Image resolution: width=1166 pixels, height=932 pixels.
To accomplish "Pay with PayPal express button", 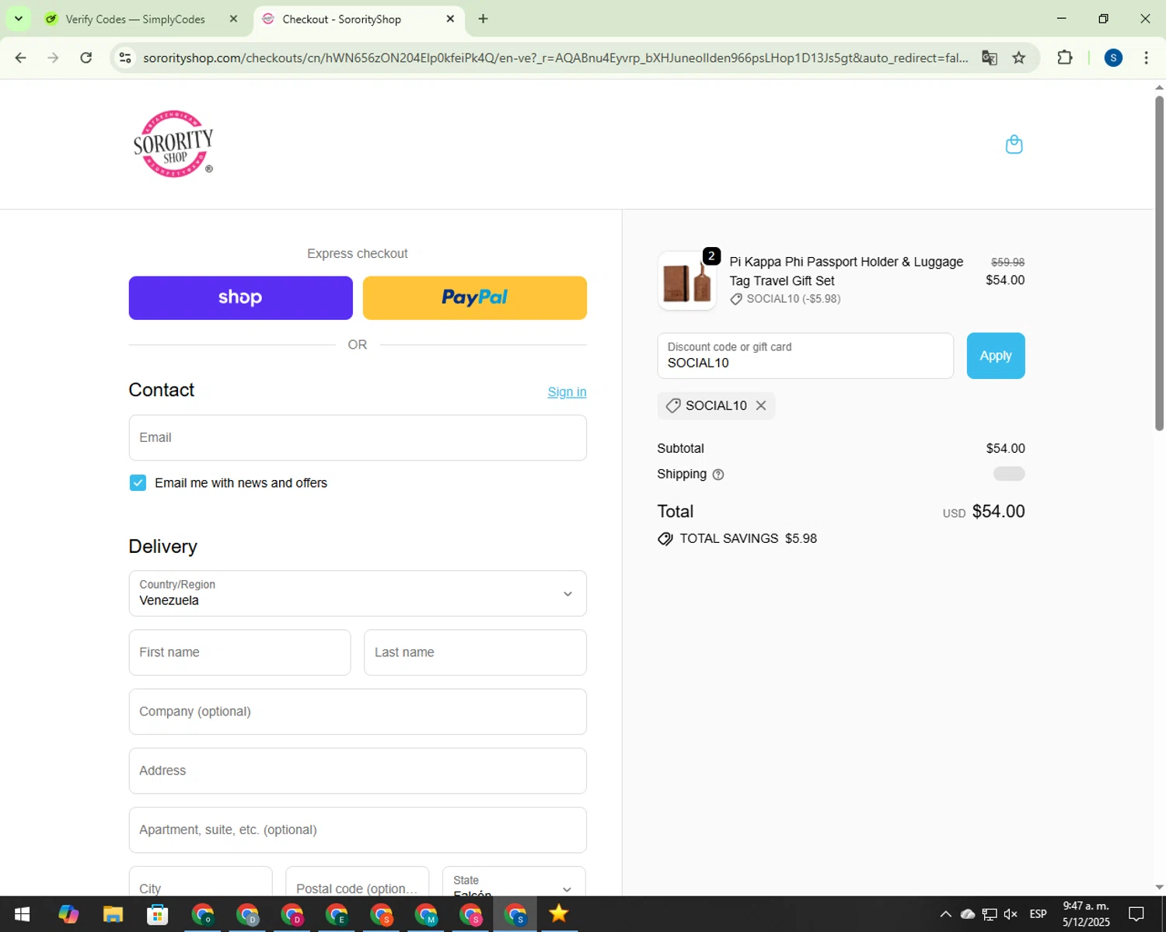I will (x=474, y=297).
